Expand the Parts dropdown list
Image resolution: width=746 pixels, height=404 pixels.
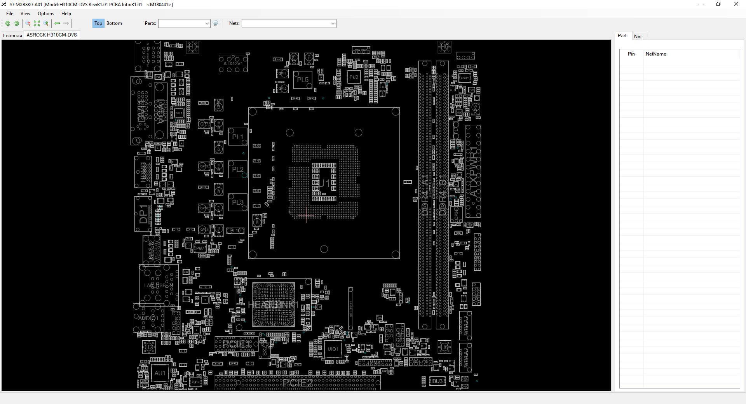point(207,24)
